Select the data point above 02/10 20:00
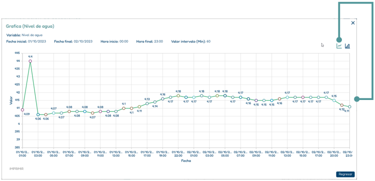375x181 pixels. [334, 100]
